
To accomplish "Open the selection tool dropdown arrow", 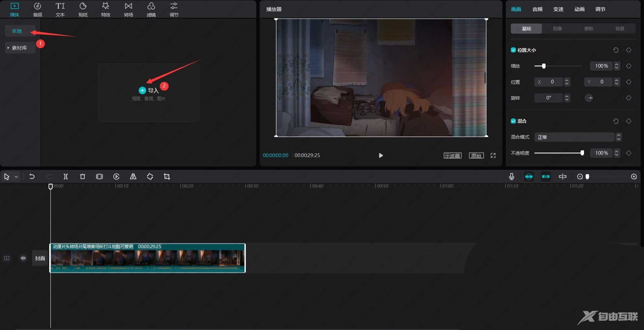I will pyautogui.click(x=16, y=177).
